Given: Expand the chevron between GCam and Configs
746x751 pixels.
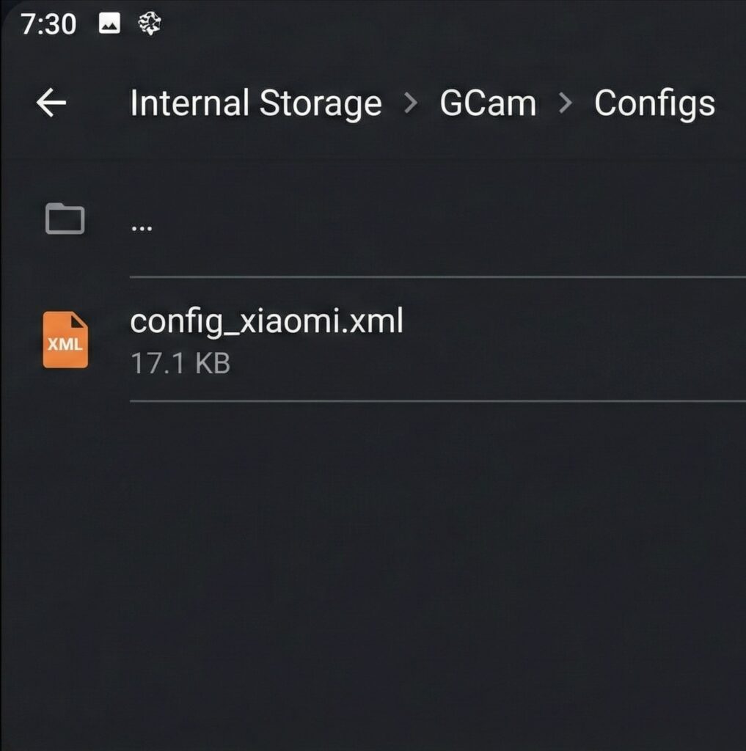Looking at the screenshot, I should [x=565, y=103].
